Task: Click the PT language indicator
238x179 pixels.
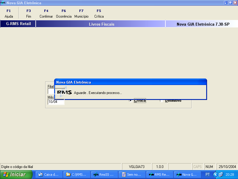Action: point(207,175)
